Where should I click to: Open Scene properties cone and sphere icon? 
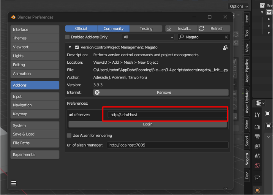[x=257, y=156]
